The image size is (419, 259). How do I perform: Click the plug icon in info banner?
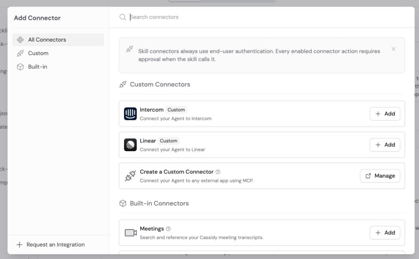click(x=130, y=49)
